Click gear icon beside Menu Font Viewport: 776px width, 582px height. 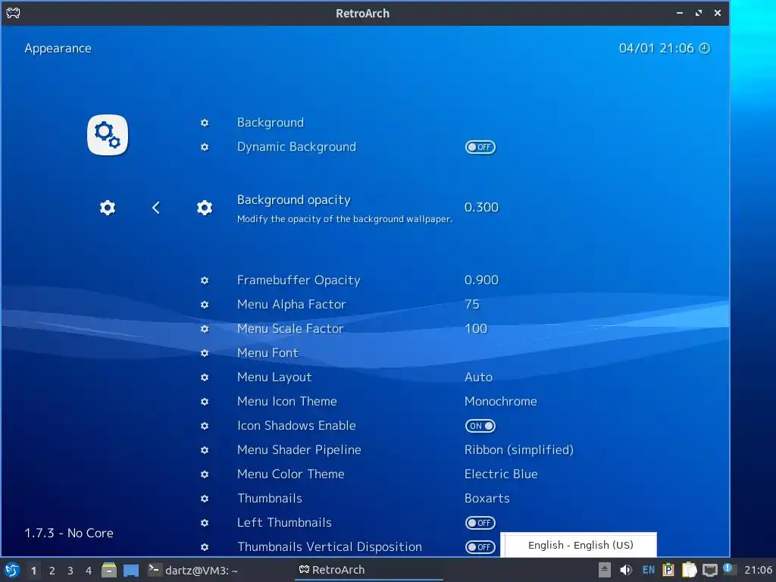point(205,353)
